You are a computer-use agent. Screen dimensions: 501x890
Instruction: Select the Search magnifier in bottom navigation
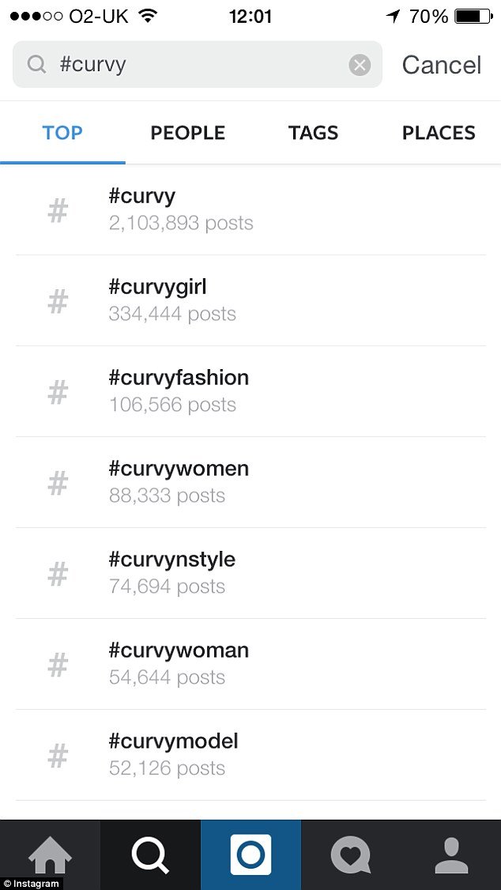pyautogui.click(x=150, y=854)
